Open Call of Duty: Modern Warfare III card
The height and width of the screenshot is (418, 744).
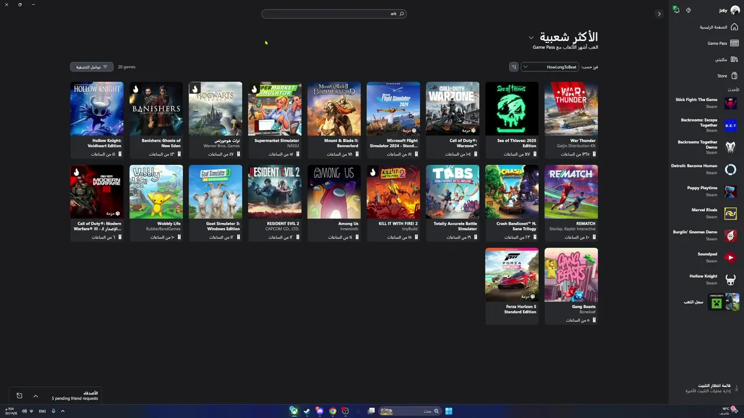click(x=96, y=203)
